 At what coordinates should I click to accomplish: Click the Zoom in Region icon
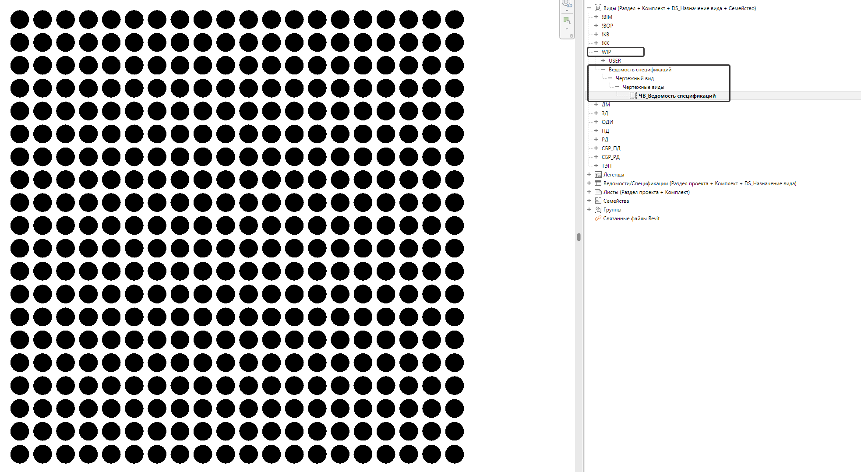[x=567, y=21]
